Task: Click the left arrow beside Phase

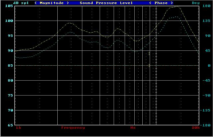Action: point(150,3)
